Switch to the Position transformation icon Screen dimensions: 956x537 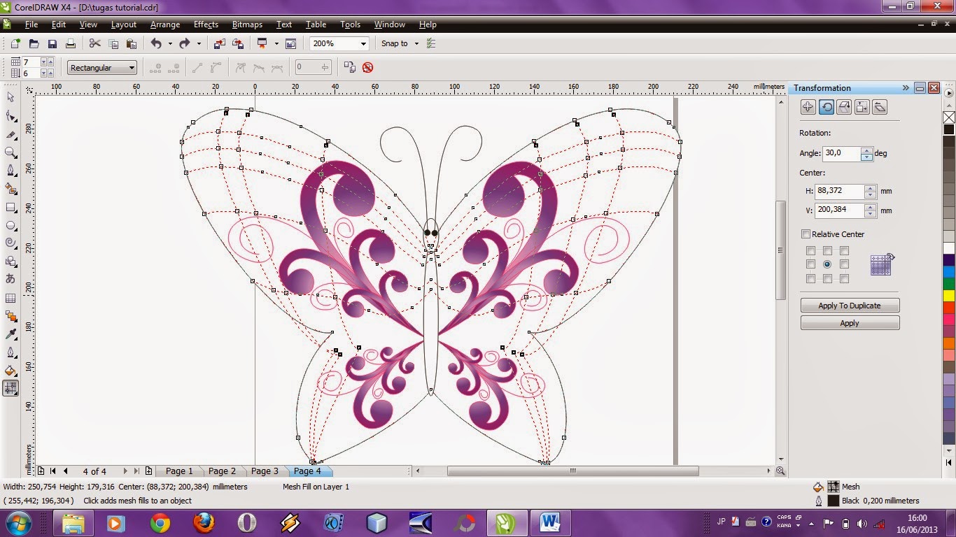pyautogui.click(x=808, y=106)
